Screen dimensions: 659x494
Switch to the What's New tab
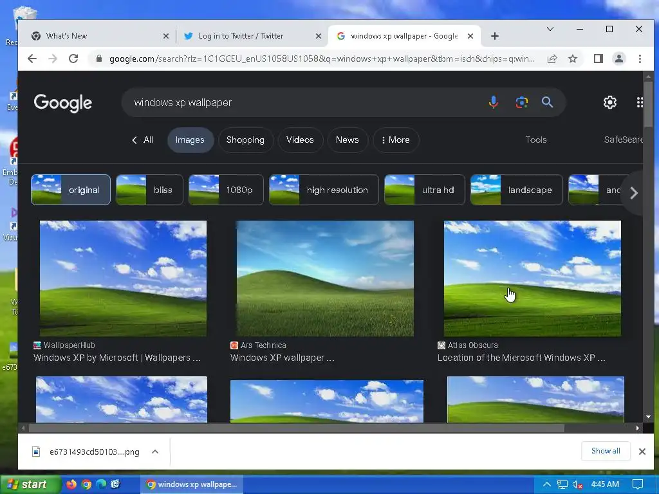coord(101,36)
